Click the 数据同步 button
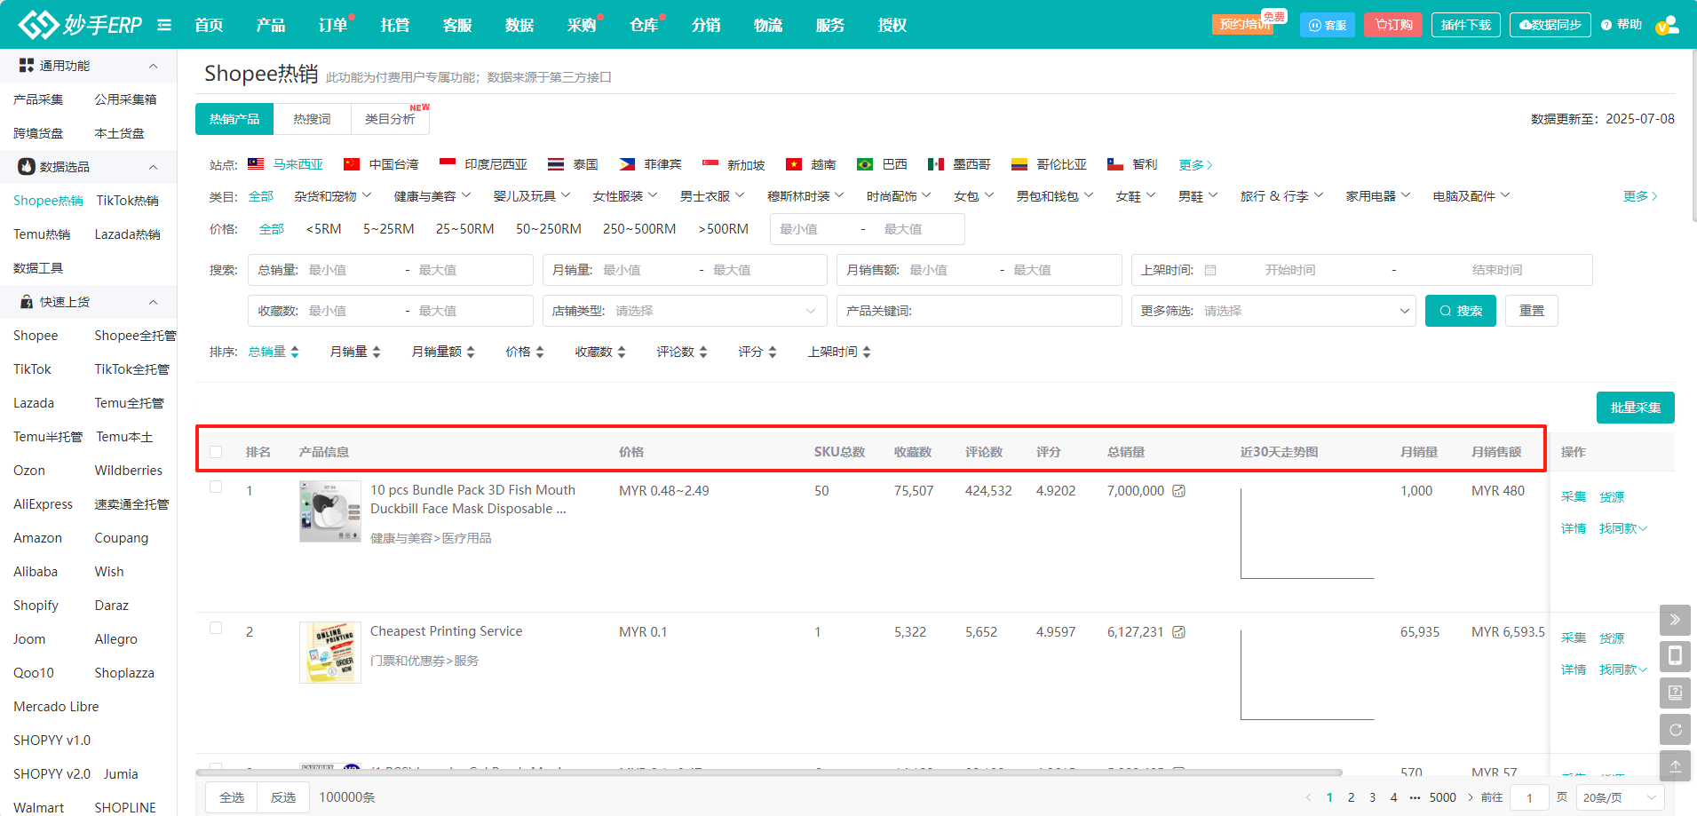This screenshot has width=1697, height=816. click(1550, 25)
